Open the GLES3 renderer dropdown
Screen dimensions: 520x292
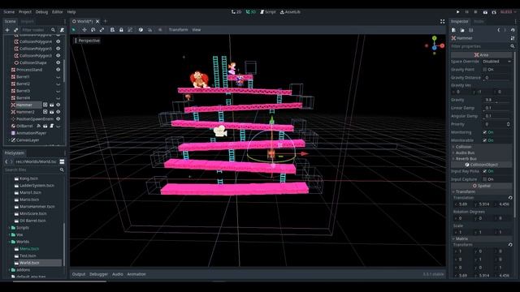[x=508, y=12]
